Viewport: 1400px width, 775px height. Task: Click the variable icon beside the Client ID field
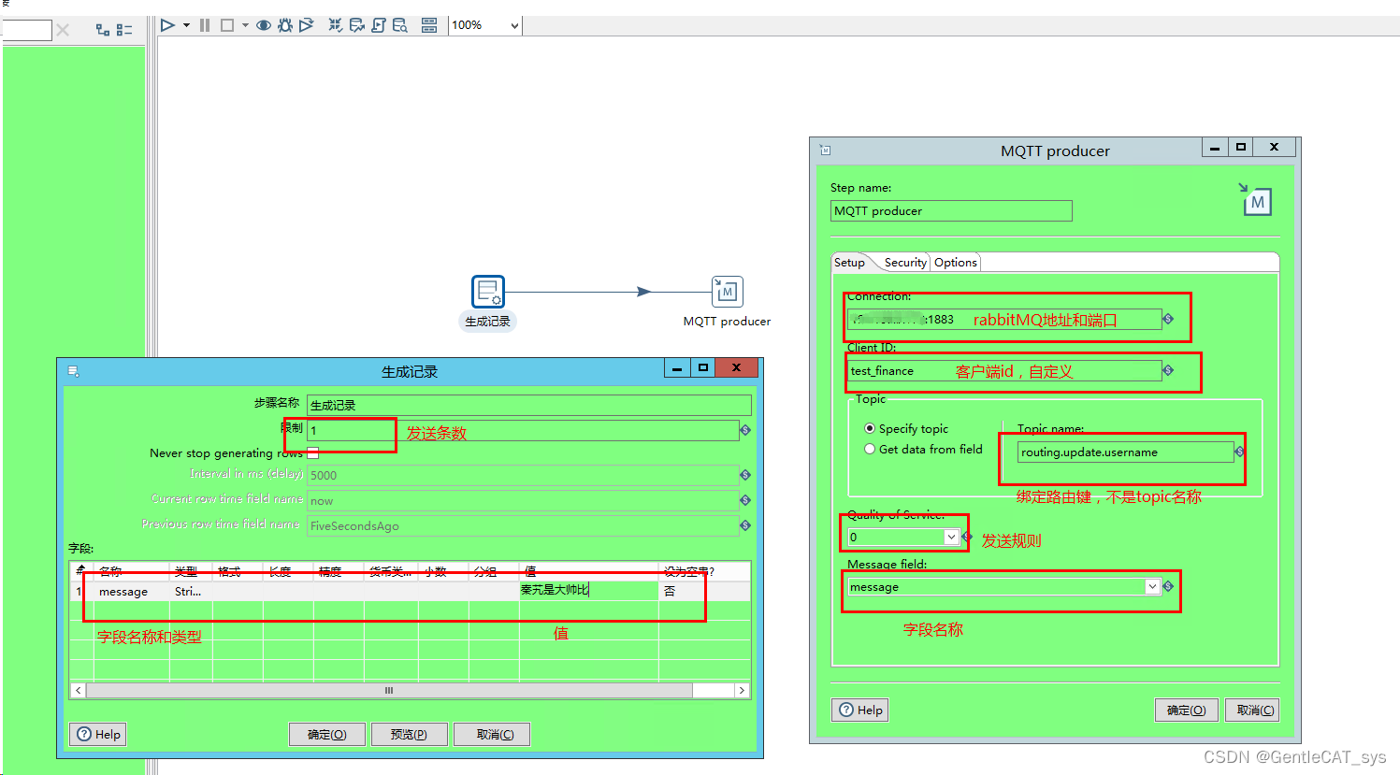click(1168, 370)
